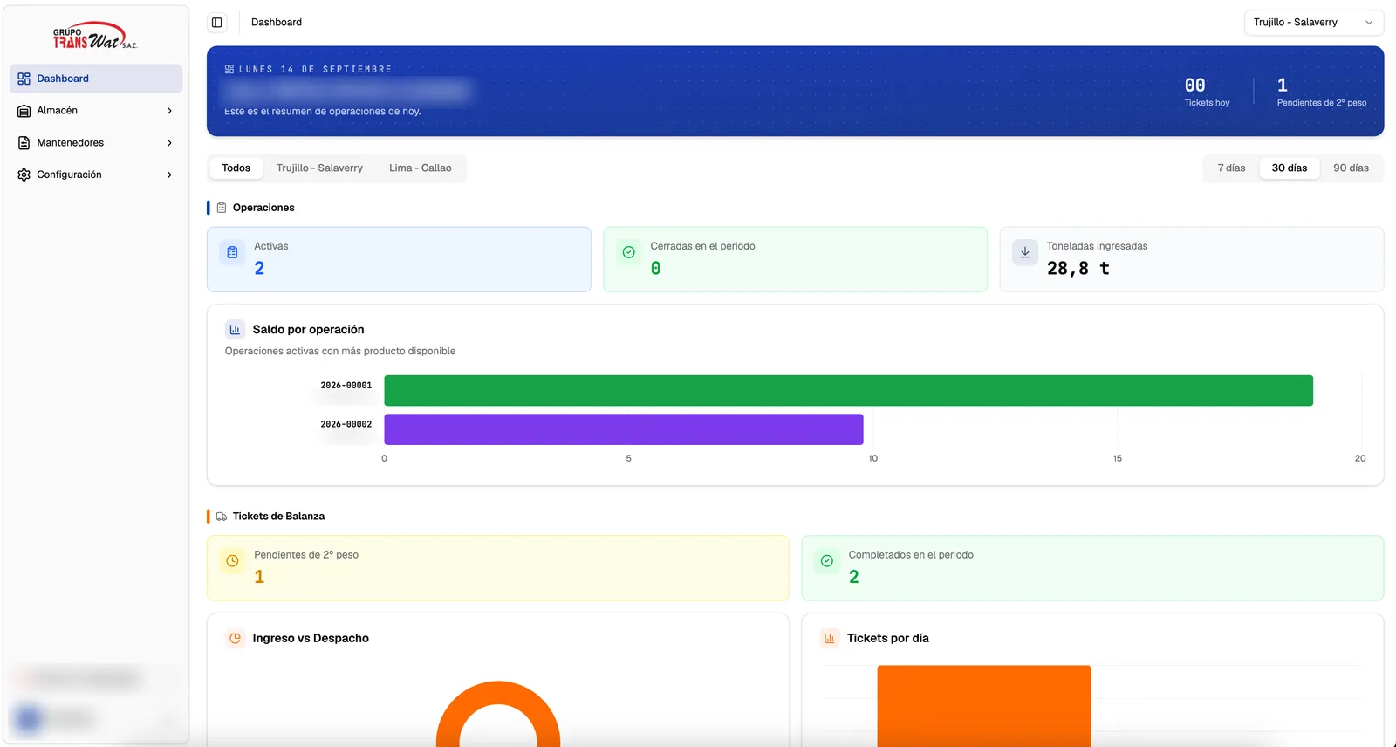Click the Cerradas en el periodo check icon
Screen dimensions: 1396x747
click(628, 252)
